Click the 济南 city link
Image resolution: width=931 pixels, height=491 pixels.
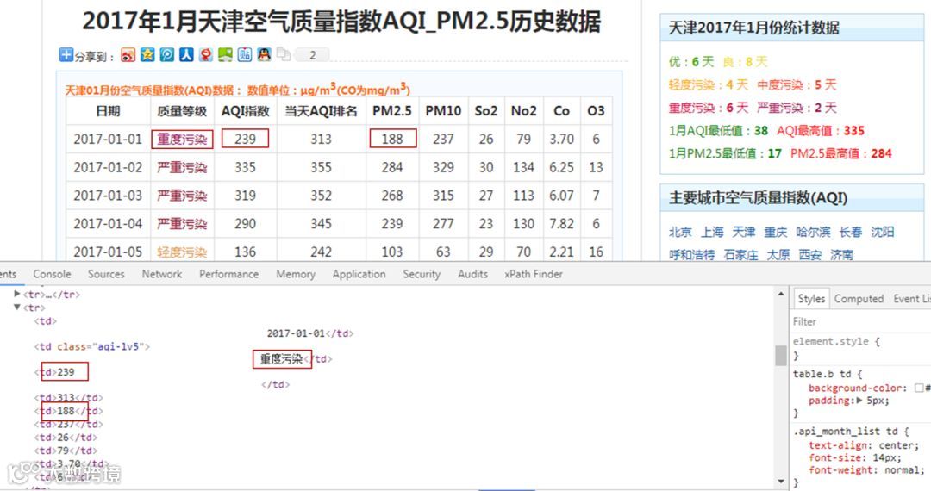[x=842, y=254]
